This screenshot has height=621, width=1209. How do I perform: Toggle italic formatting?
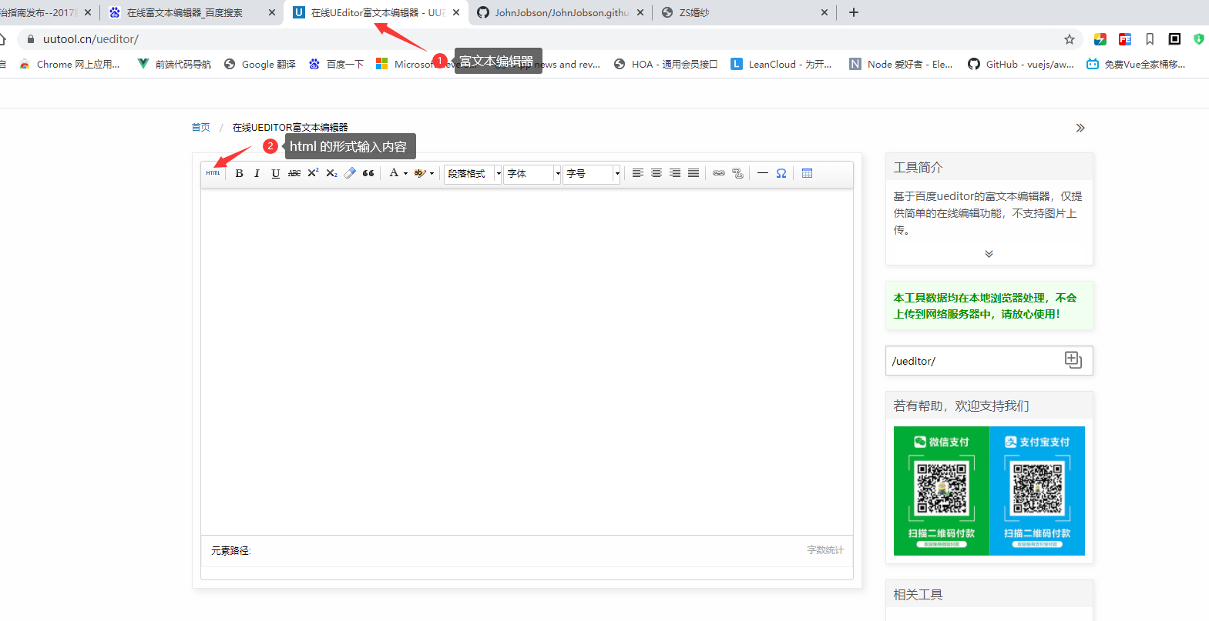coord(257,173)
